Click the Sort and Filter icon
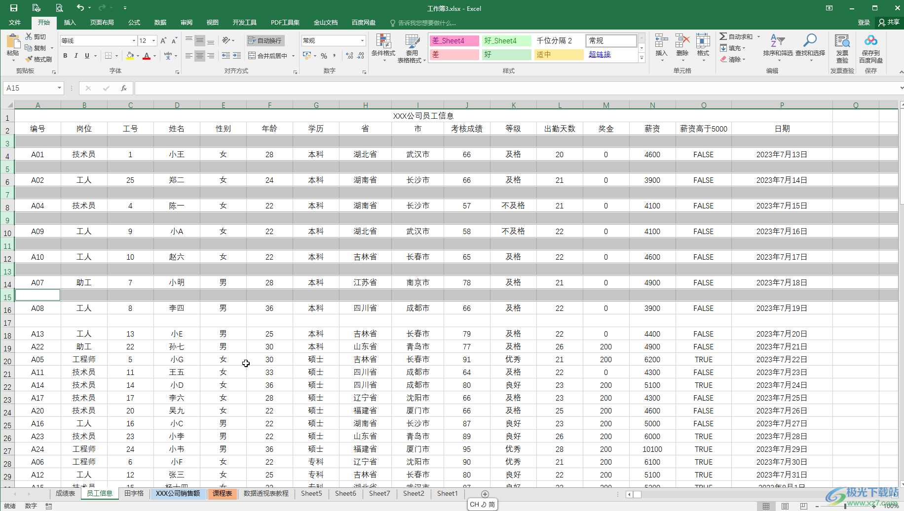 pos(778,41)
